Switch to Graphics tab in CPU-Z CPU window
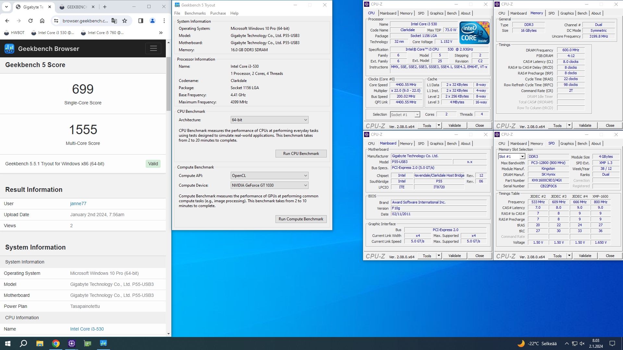 click(x=436, y=13)
